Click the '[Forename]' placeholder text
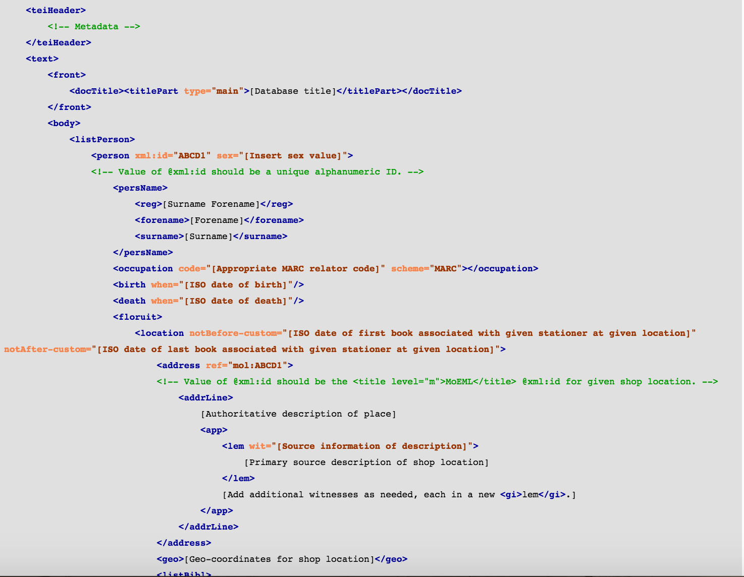Screen dimensions: 744x577 click(x=217, y=220)
